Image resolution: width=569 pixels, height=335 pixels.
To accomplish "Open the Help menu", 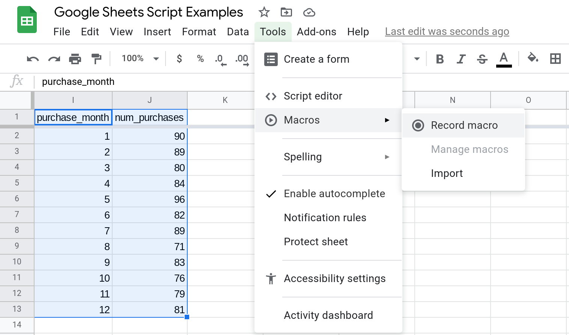I will [x=358, y=32].
